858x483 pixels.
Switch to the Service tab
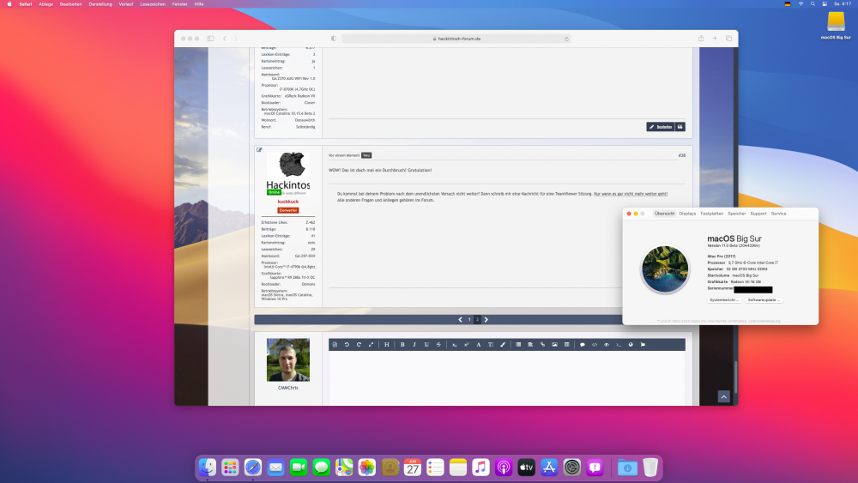779,214
